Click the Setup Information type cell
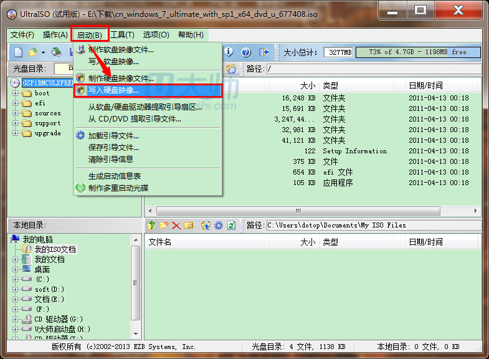This screenshot has height=359, width=489. tap(355, 151)
